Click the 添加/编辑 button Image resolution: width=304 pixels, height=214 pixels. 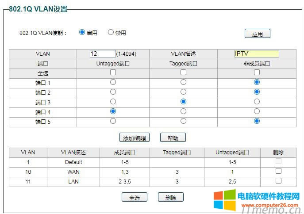click(x=135, y=138)
